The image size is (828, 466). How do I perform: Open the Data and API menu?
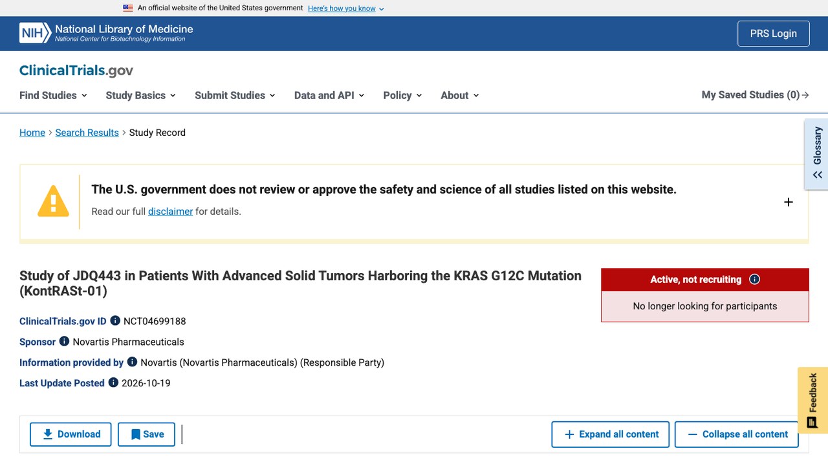coord(329,95)
